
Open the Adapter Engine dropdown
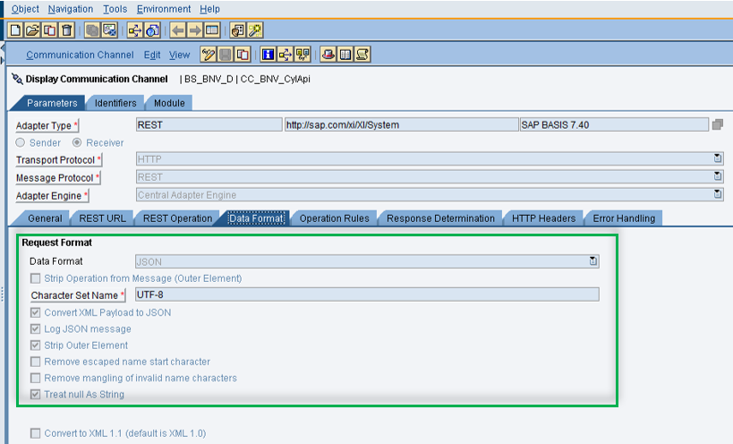718,194
